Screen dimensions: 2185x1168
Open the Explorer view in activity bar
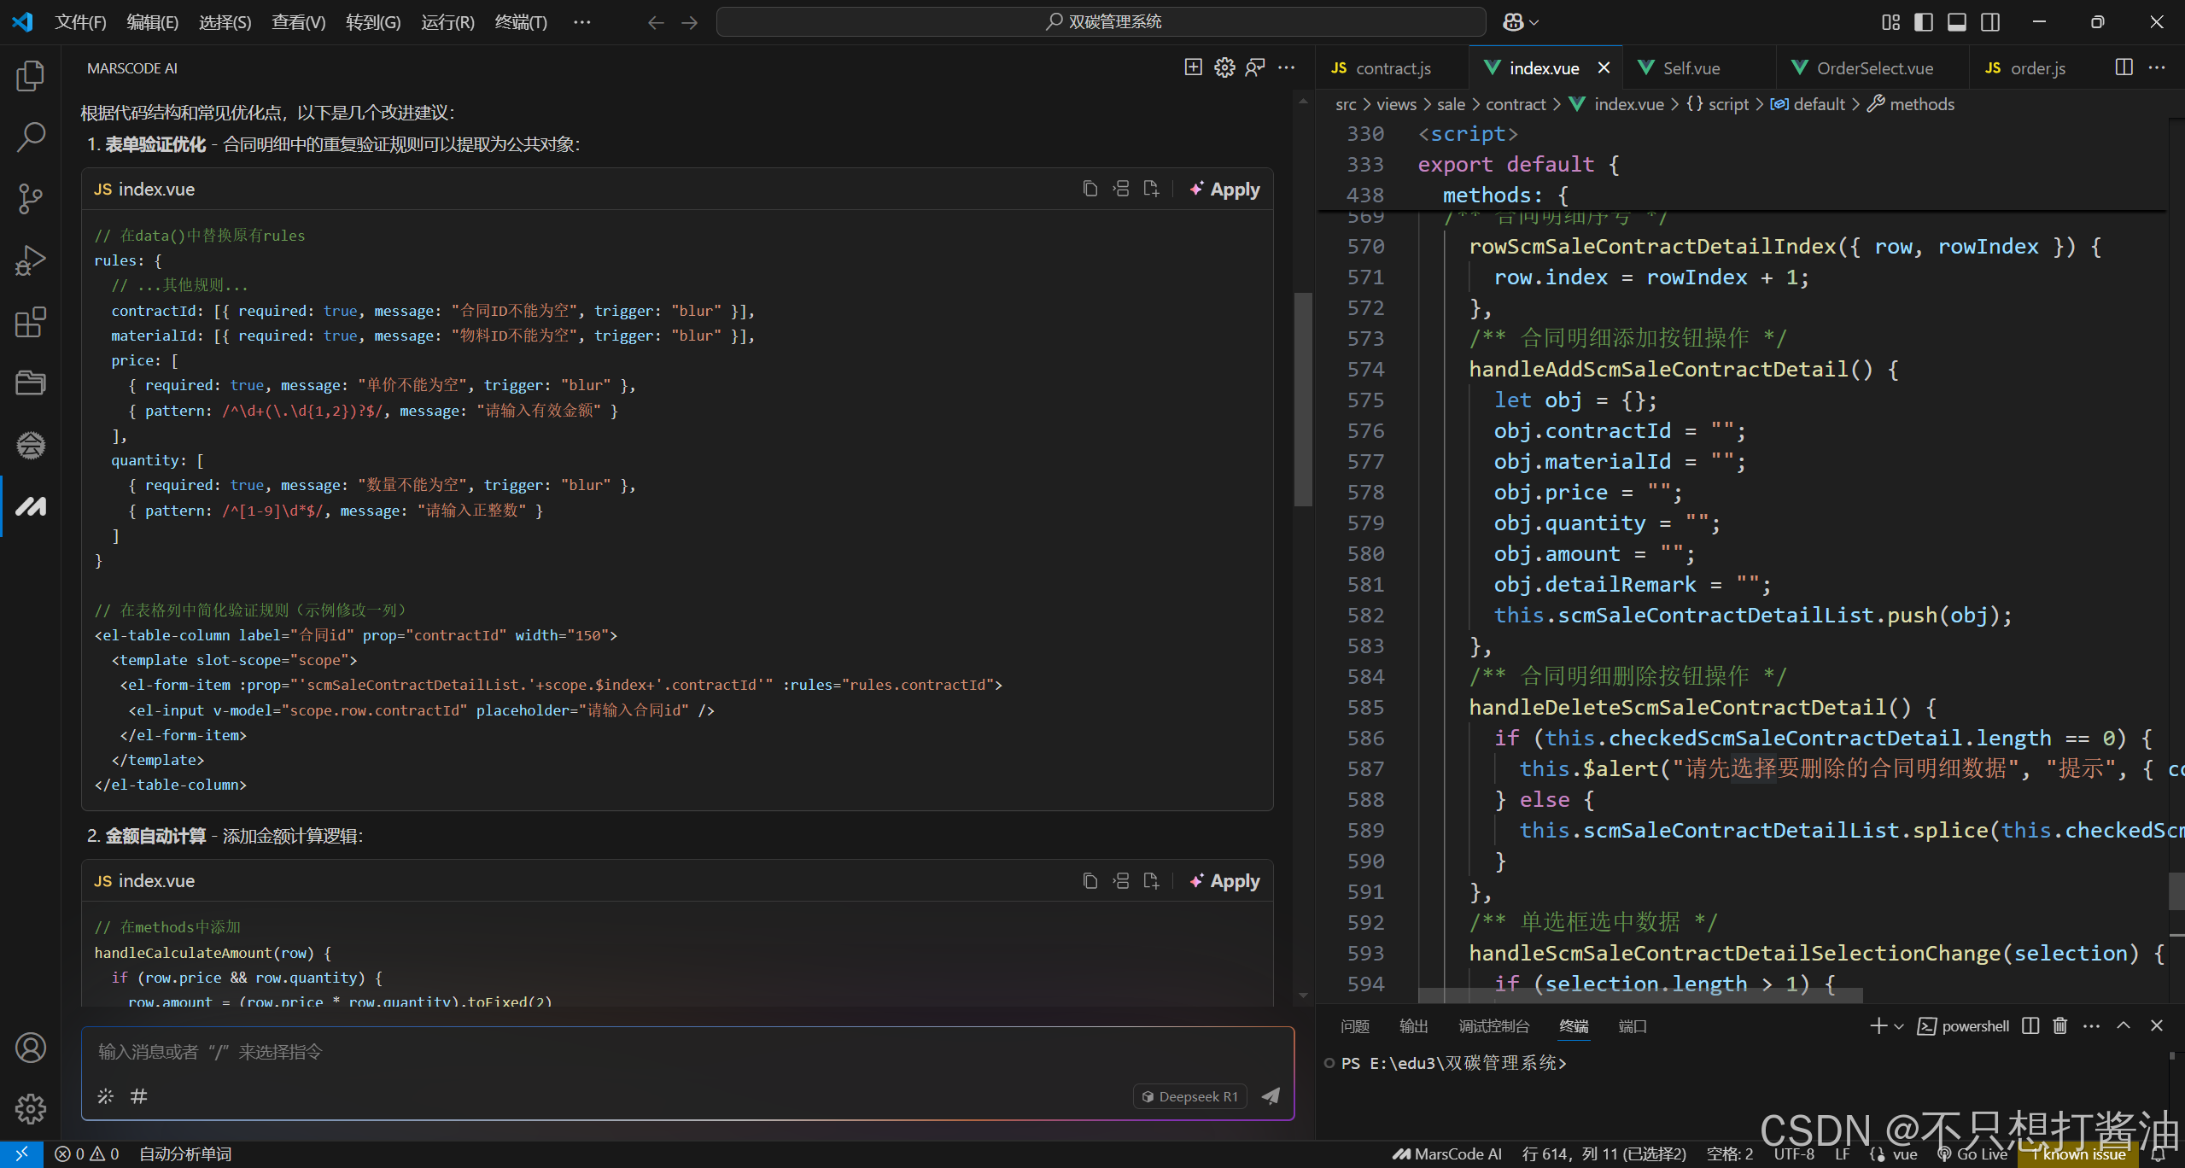tap(31, 75)
